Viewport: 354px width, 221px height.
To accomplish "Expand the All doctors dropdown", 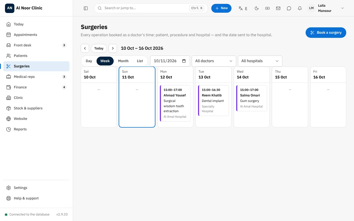I will click(x=214, y=61).
